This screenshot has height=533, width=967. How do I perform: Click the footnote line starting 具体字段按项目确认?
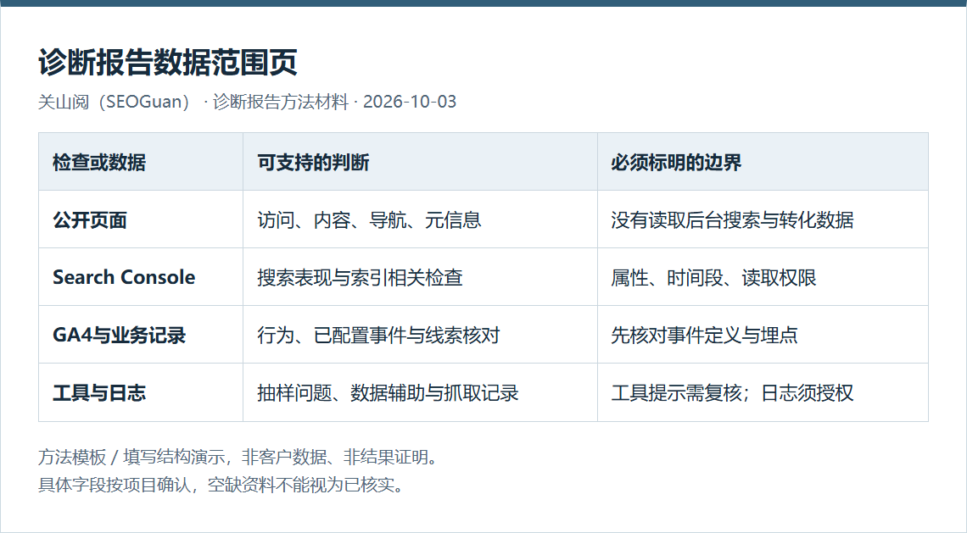coord(222,485)
